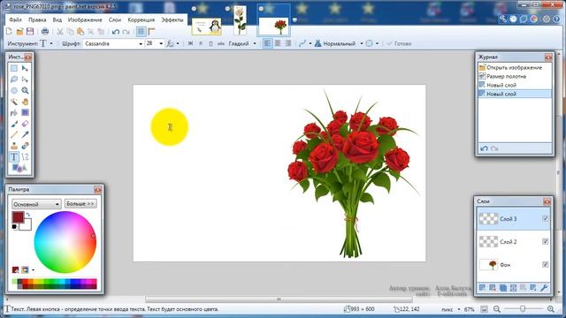Select the Shapes tool

(19, 168)
